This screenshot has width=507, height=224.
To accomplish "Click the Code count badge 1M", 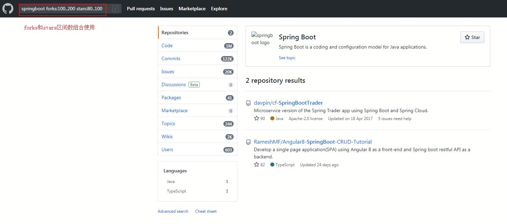I will 229,46.
